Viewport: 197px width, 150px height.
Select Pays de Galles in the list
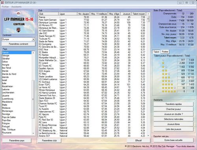point(17,117)
